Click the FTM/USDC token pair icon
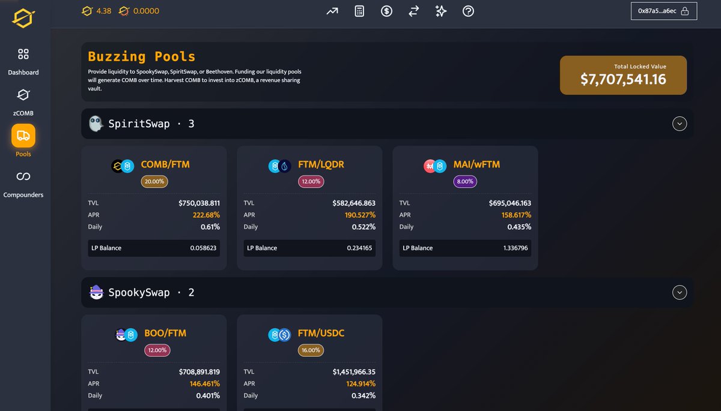Viewport: 721px width, 411px height. [x=279, y=335]
